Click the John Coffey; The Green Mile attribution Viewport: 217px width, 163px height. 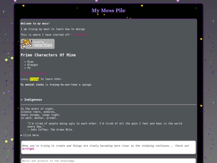[50, 130]
